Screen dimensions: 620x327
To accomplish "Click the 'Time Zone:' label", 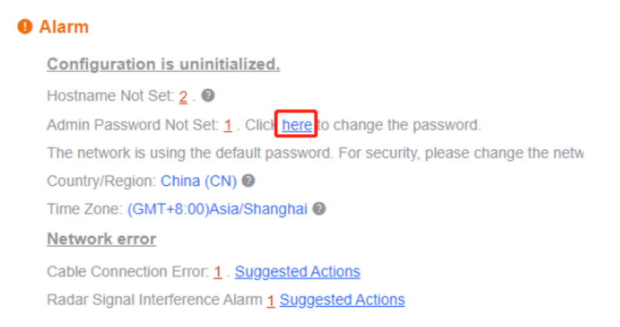I will 84,209.
